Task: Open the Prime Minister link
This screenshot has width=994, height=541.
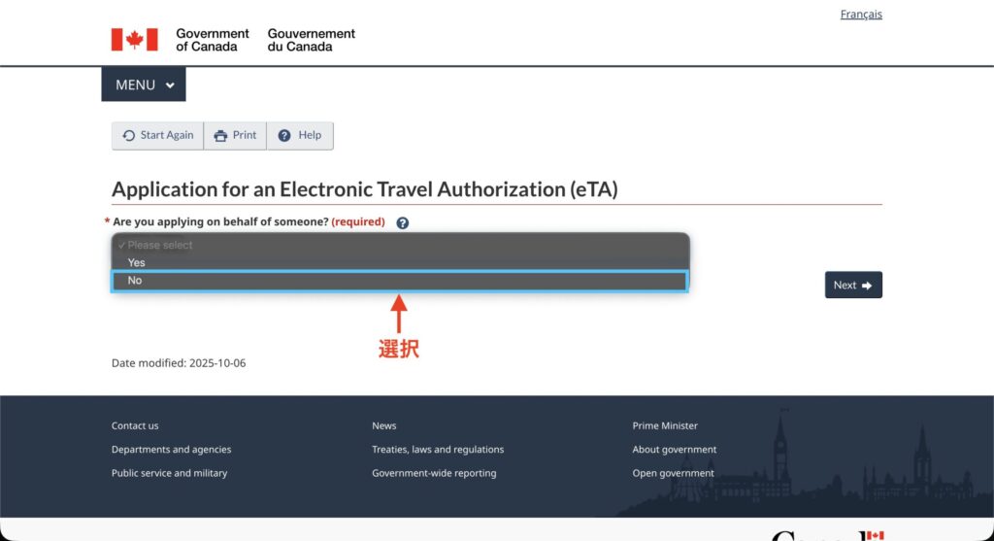Action: [x=665, y=425]
